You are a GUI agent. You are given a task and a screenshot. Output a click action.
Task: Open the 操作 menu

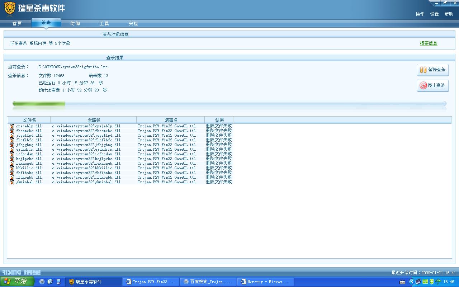[x=420, y=14]
